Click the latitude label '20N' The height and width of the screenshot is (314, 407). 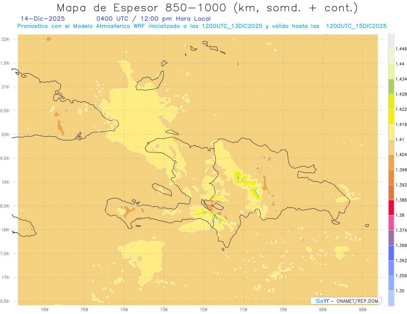[x=5, y=134]
